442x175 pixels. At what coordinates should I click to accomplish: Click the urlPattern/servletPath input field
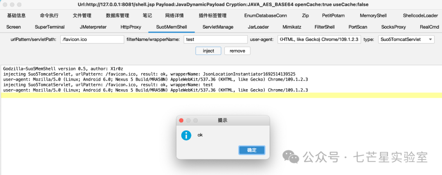pos(92,39)
